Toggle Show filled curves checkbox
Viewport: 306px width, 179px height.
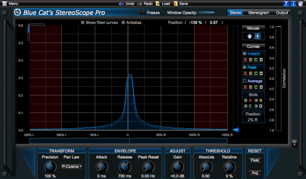click(83, 22)
